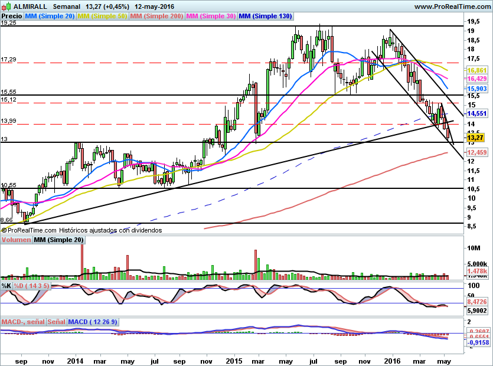Click the %D (14 3 5) label
The image size is (493, 366).
click(x=31, y=286)
